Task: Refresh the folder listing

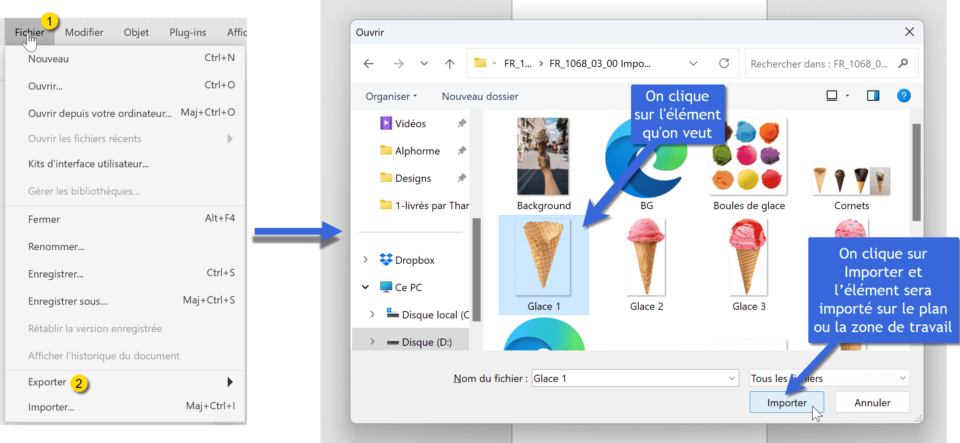Action: pyautogui.click(x=724, y=64)
